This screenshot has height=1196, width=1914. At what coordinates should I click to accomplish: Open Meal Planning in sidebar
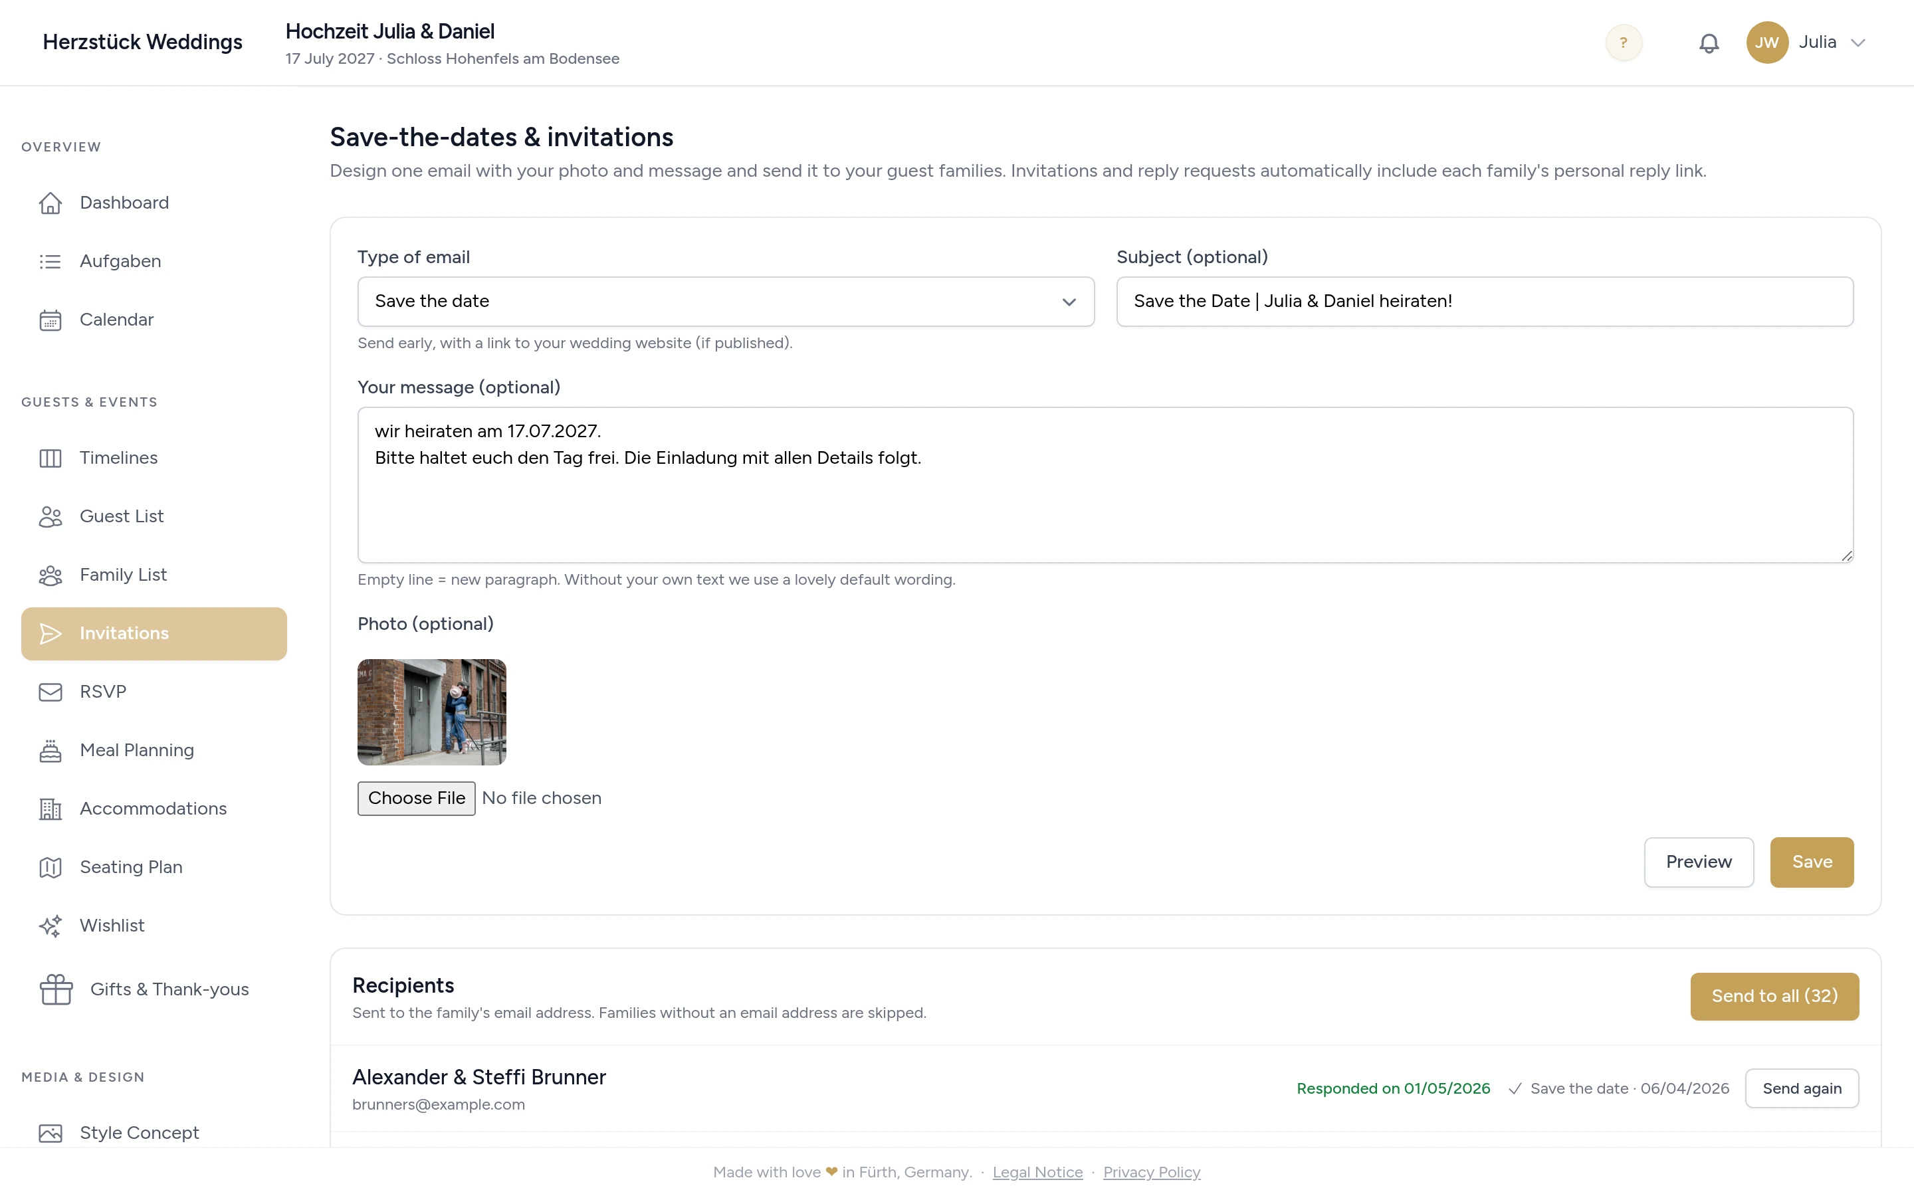click(x=154, y=751)
